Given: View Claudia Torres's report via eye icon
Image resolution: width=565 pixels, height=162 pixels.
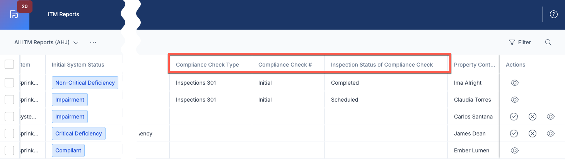Looking at the screenshot, I should pos(515,100).
